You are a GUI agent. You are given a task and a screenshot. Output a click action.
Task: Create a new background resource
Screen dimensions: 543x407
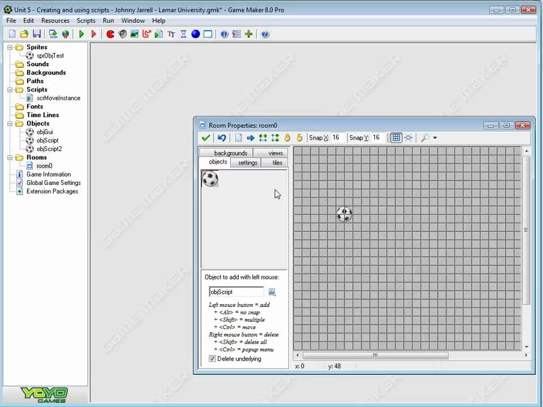[x=135, y=34]
